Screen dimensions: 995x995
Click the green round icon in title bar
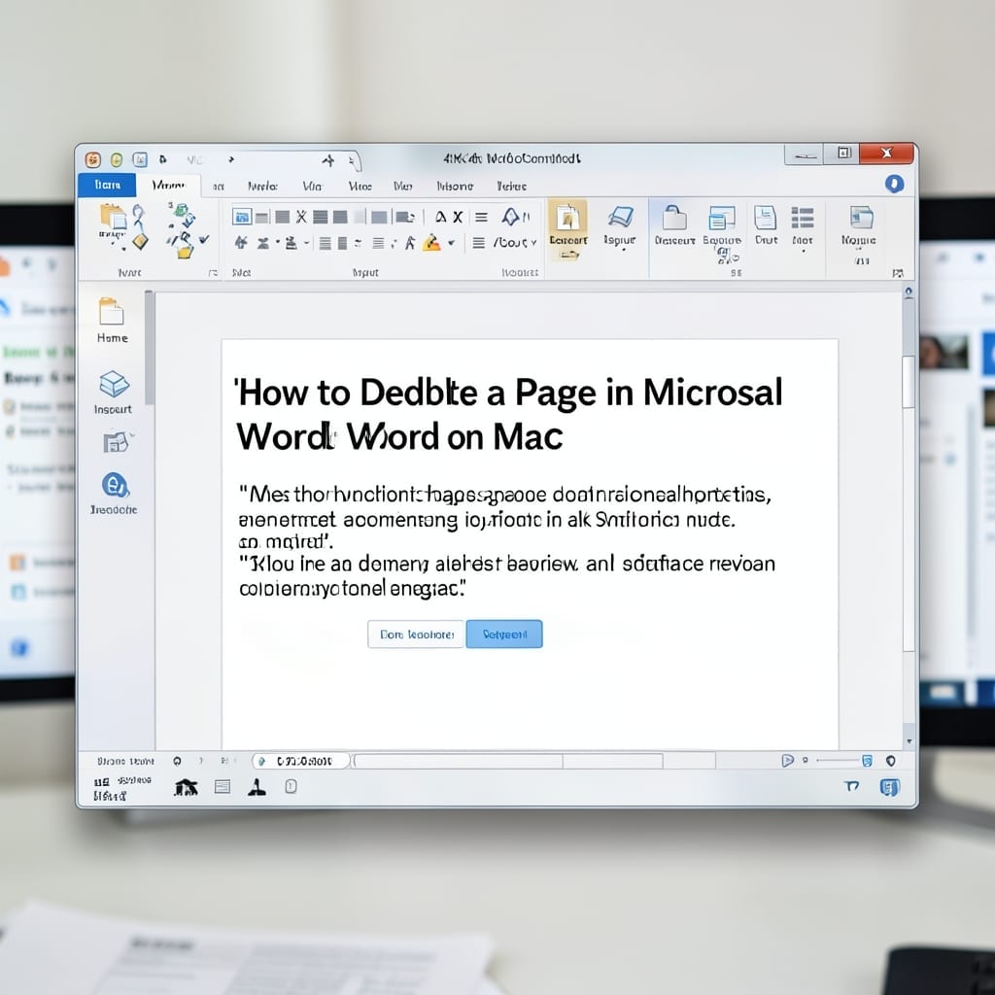[117, 159]
